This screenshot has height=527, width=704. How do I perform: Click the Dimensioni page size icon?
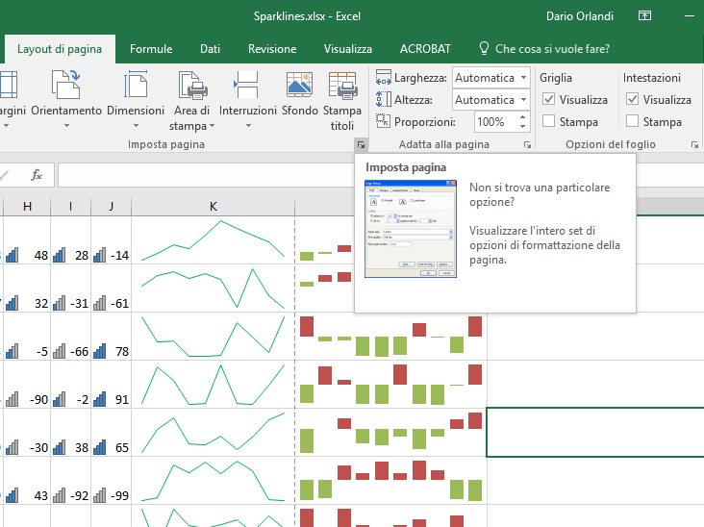pos(136,87)
